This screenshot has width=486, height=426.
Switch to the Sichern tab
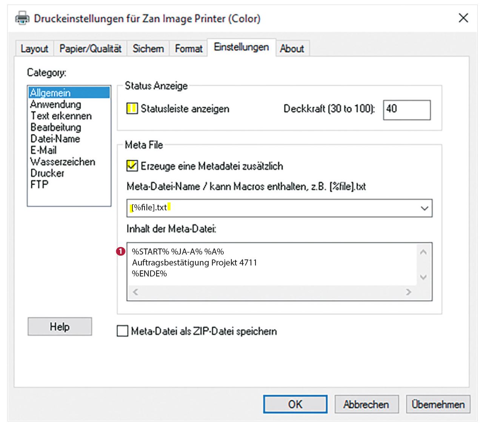148,49
